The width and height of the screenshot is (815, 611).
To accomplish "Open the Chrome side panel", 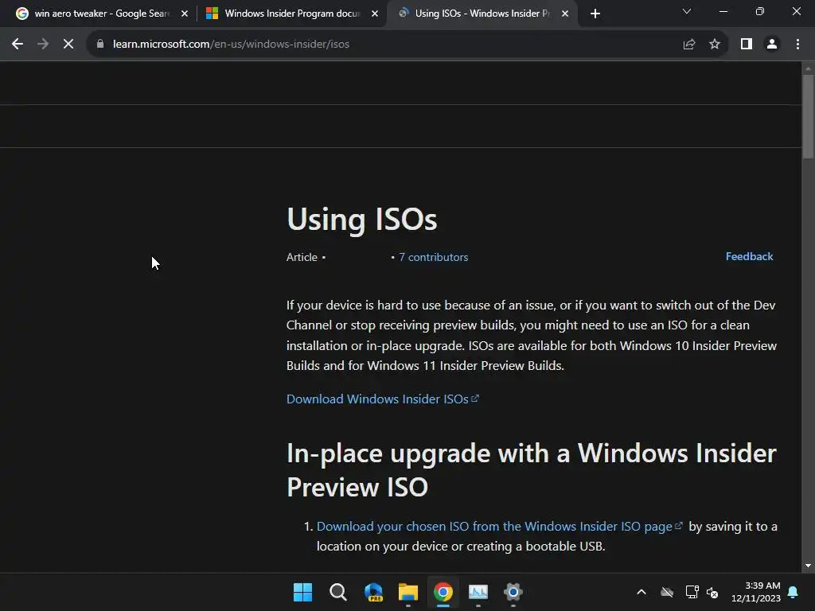I will tap(747, 45).
